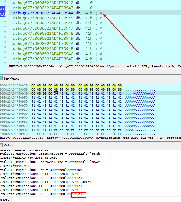Click the red-boxed result value 00000224
The height and width of the screenshot is (202, 181).
click(x=77, y=194)
